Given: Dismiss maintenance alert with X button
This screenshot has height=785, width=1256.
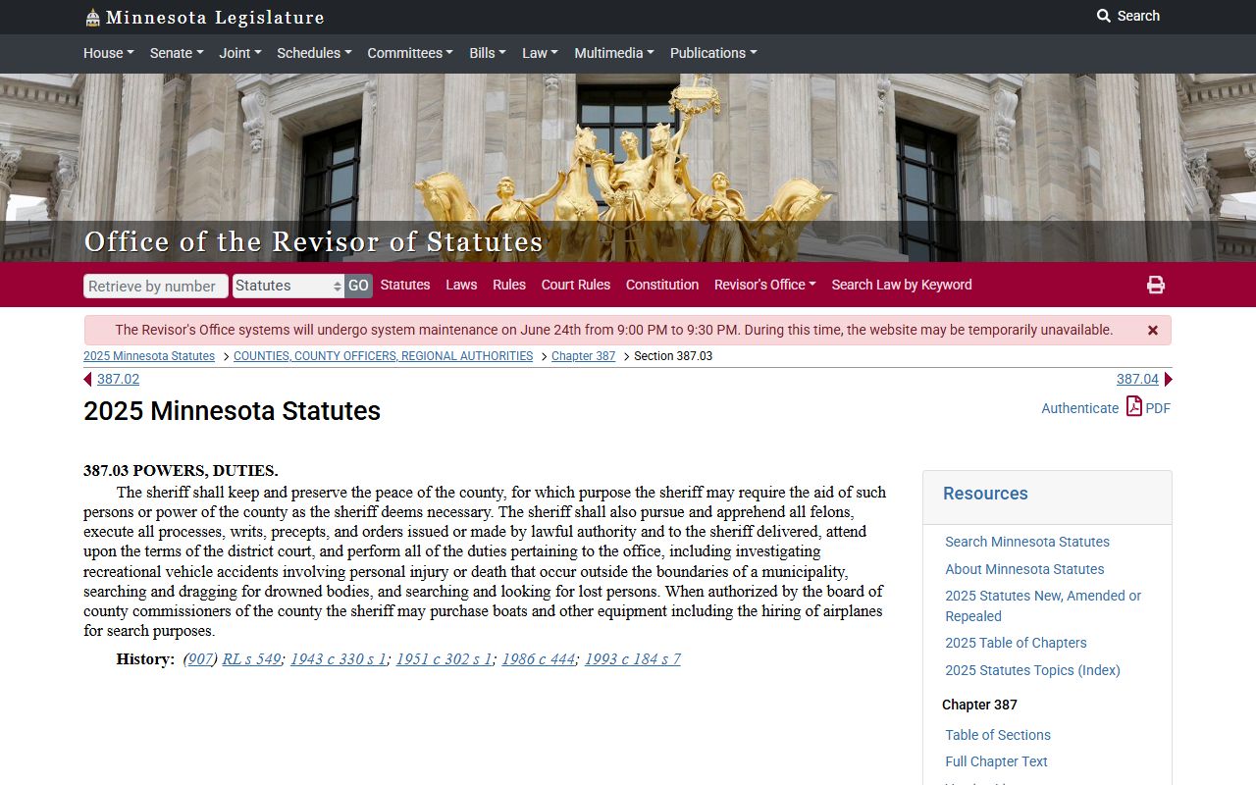Looking at the screenshot, I should [x=1153, y=331].
